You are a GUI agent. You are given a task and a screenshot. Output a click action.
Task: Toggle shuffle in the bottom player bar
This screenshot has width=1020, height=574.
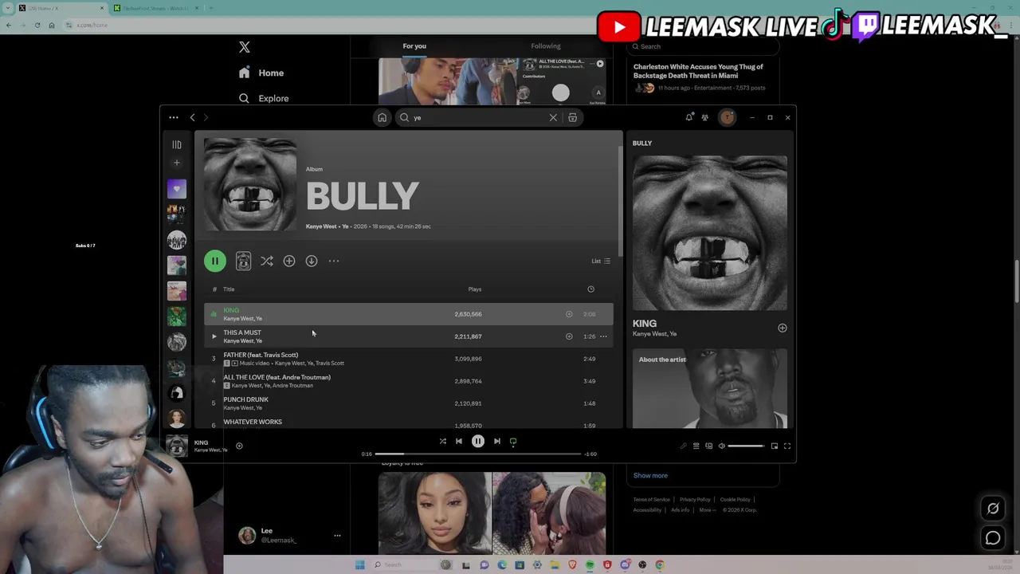(x=443, y=441)
